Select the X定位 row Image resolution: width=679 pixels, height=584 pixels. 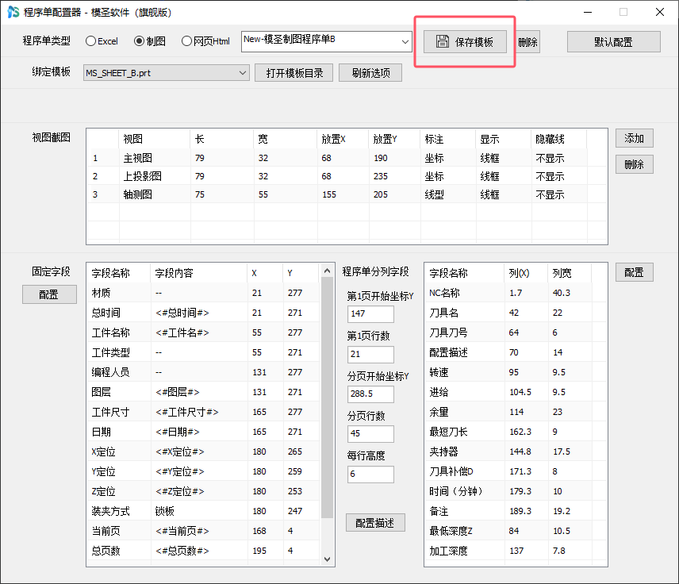[204, 451]
